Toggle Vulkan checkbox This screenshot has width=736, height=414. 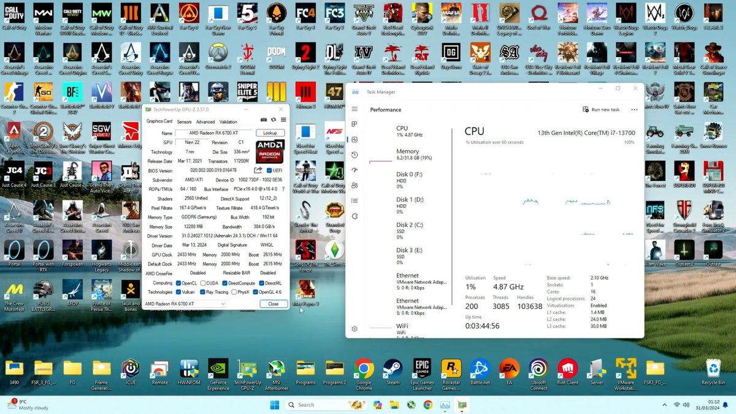click(x=178, y=292)
